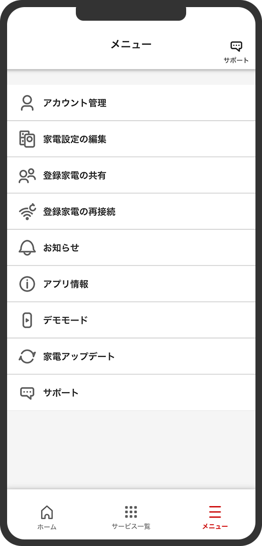
Task: Click the Wi-Fi reconnect icon
Action: 27,212
